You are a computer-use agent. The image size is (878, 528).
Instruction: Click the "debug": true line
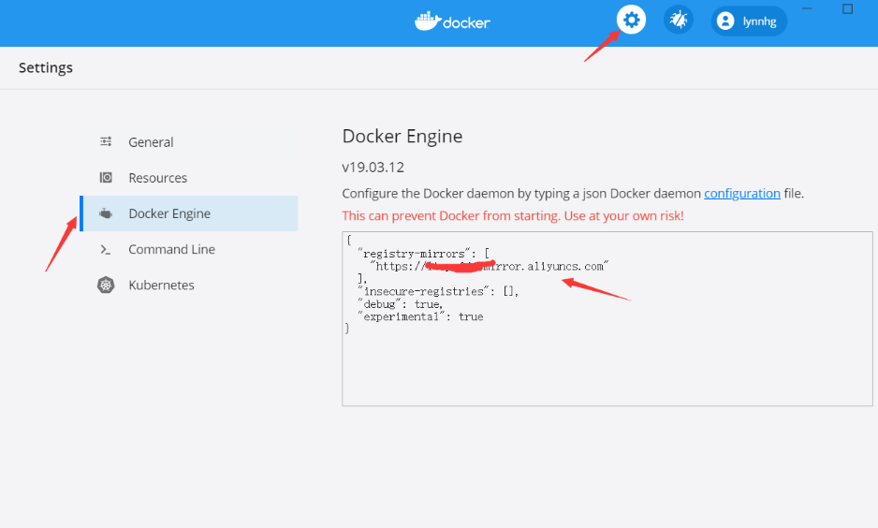tap(401, 304)
